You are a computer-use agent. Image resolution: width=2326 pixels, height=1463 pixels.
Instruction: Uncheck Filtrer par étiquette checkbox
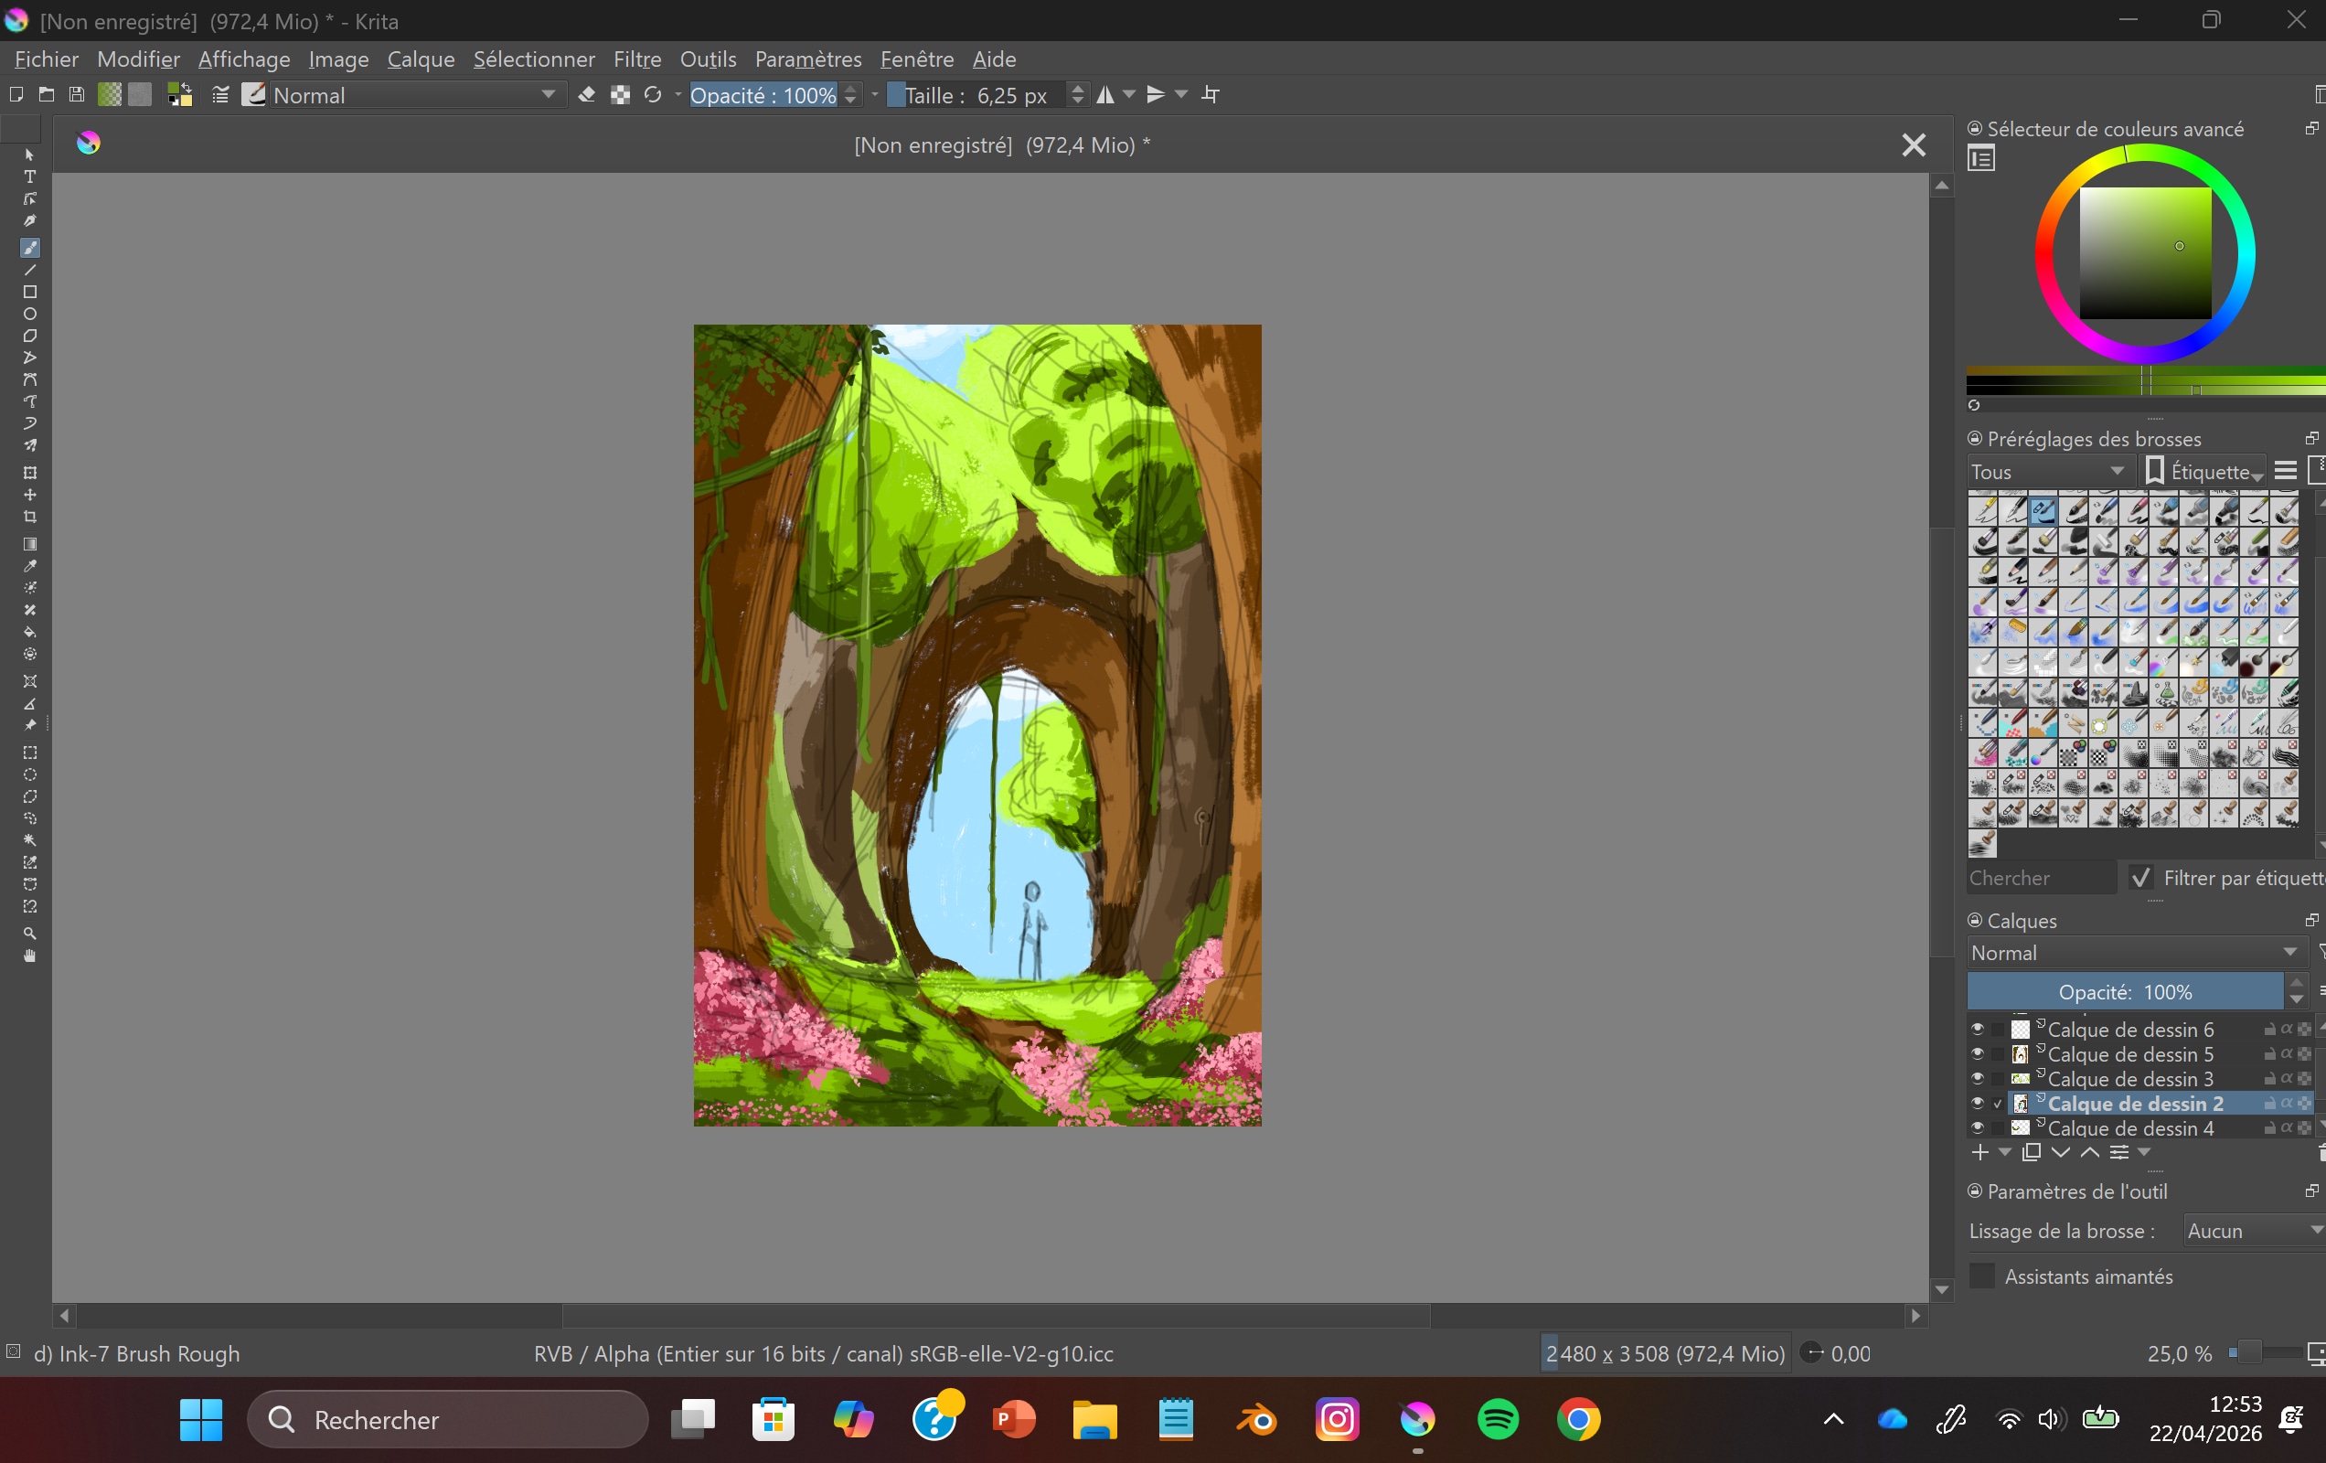2140,878
